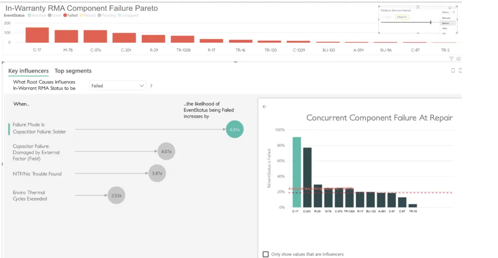Open the 'Failed' status dropdown

(118, 86)
